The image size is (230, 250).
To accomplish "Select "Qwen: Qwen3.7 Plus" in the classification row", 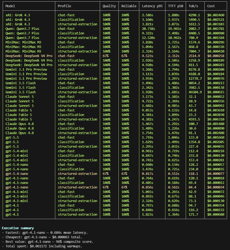I will [22, 33].
